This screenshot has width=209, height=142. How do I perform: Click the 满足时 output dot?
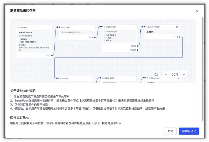point(137,46)
